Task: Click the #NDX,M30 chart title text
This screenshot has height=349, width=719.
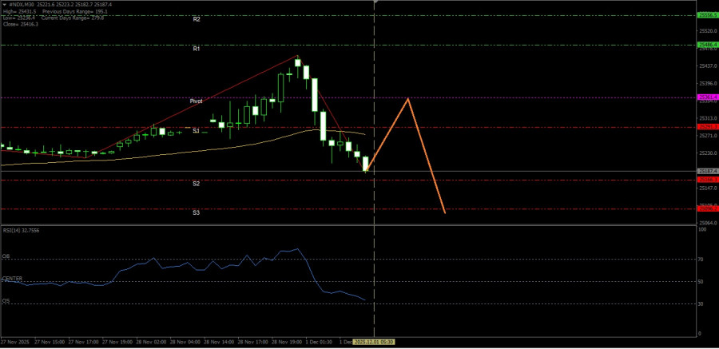Action: 22,4
